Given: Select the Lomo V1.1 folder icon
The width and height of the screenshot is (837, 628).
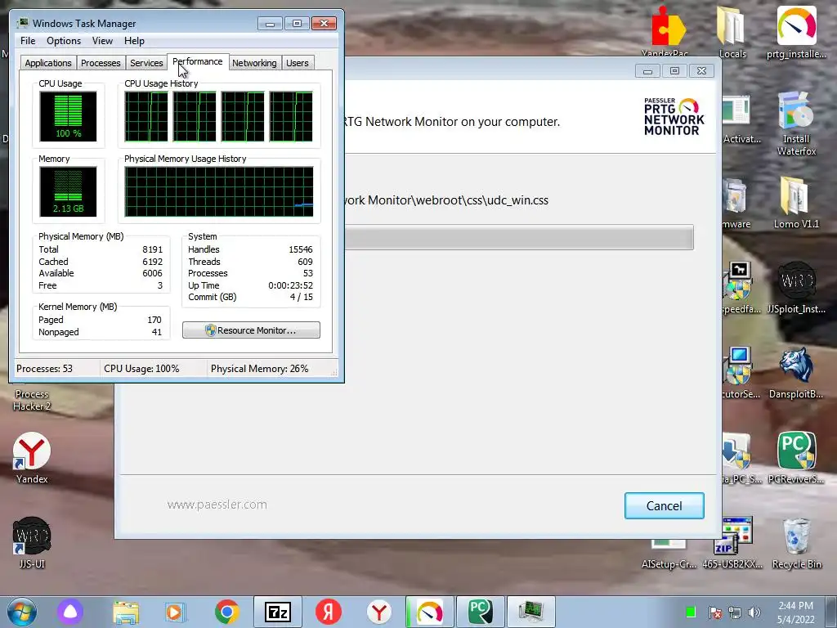Looking at the screenshot, I should point(796,203).
